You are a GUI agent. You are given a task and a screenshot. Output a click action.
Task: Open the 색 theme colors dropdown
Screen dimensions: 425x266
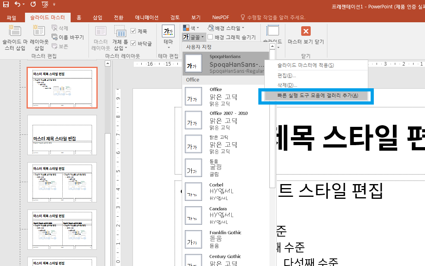[191, 28]
